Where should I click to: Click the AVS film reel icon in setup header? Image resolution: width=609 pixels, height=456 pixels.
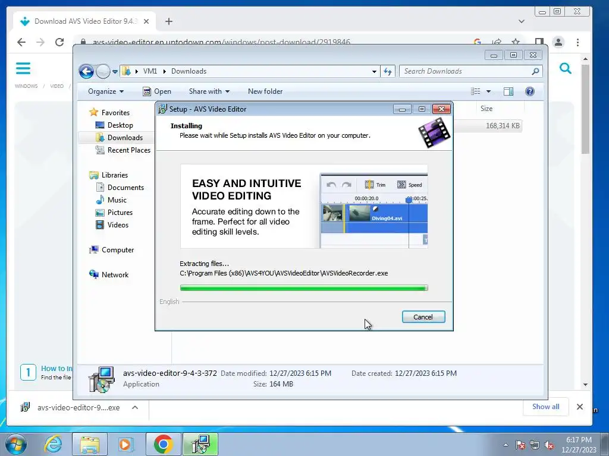pos(434,133)
